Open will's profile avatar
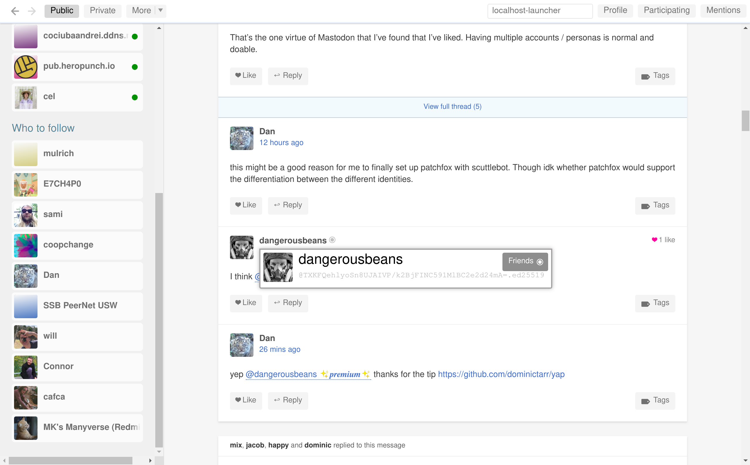Image resolution: width=750 pixels, height=465 pixels. click(26, 337)
